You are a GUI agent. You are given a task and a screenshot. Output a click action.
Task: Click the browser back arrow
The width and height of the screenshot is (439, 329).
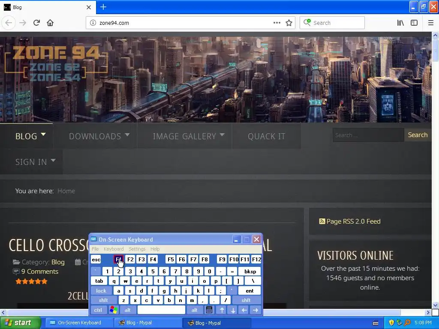(x=9, y=23)
